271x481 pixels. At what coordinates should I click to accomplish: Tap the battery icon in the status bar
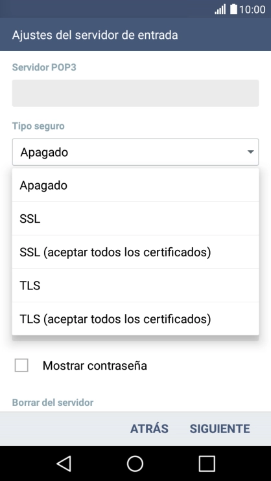point(233,9)
